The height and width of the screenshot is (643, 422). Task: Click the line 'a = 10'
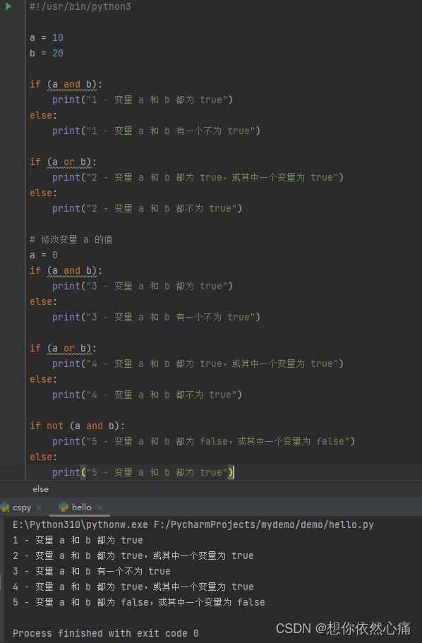coord(47,37)
